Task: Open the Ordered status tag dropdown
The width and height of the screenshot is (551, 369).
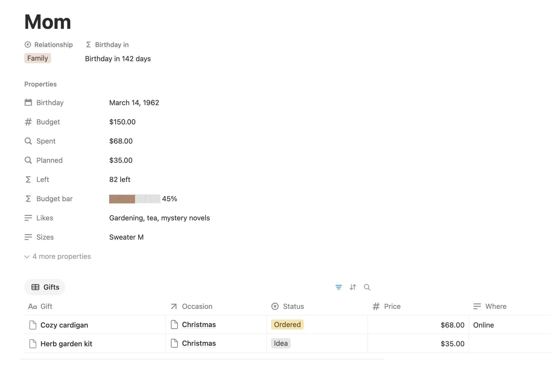Action: tap(287, 325)
